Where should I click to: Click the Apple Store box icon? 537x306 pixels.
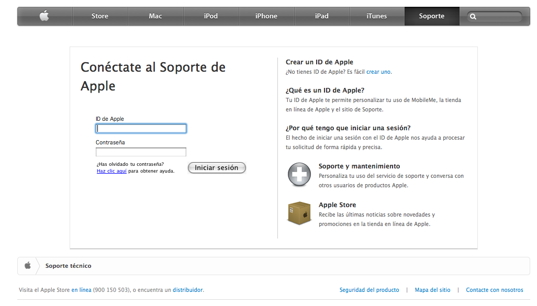coord(299,213)
